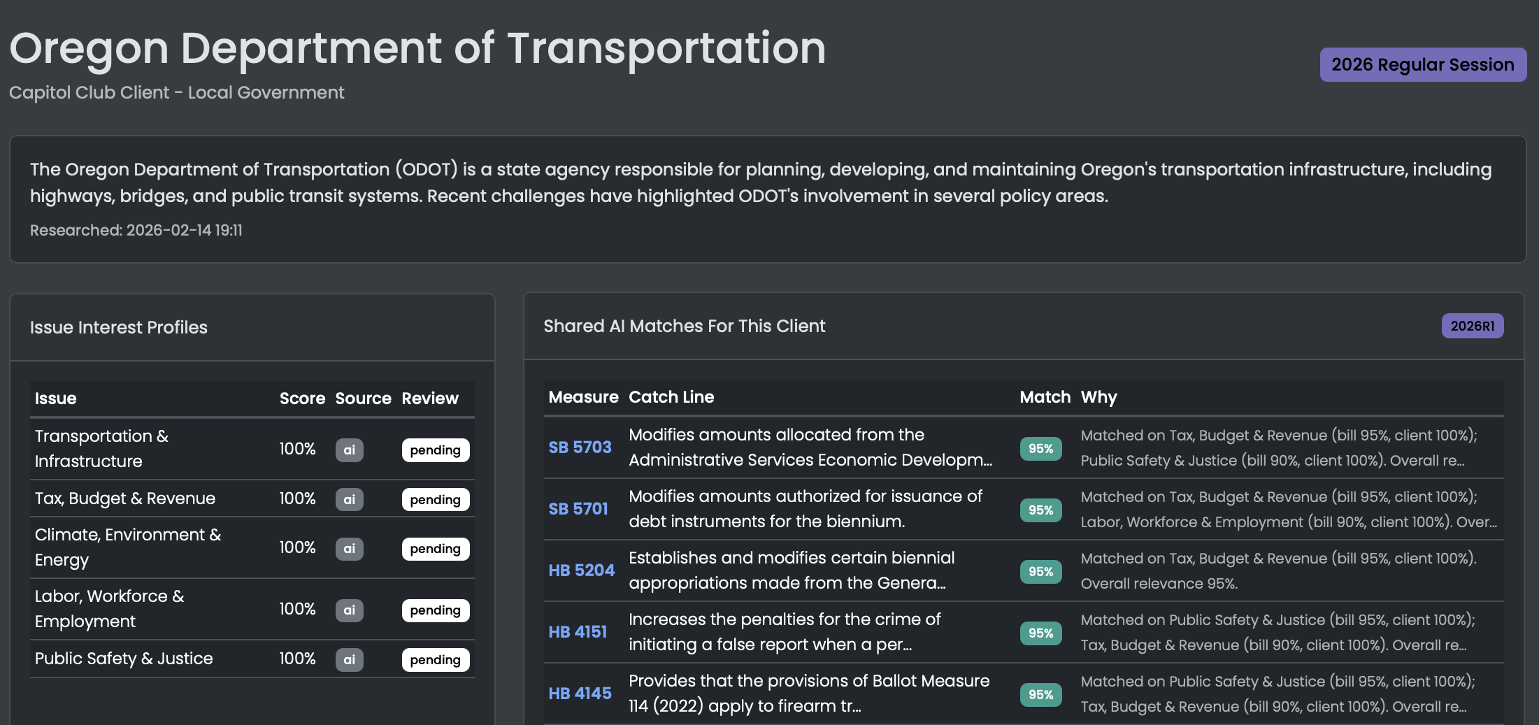1539x725 pixels.
Task: Click the ai source icon for Transportation & Infrastructure
Action: click(349, 450)
